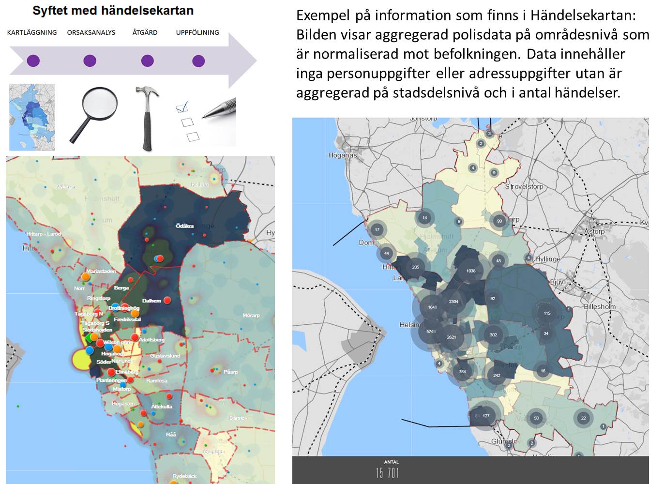Select the Påarp label on the left map
This screenshot has width=664, height=484.
coord(231,372)
